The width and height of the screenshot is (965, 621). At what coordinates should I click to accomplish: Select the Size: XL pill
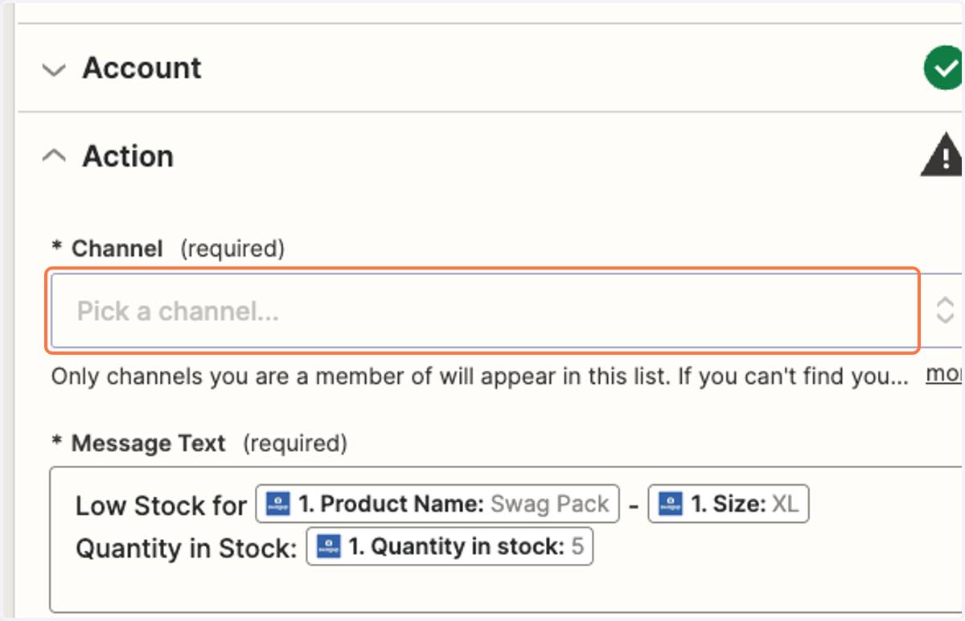click(x=729, y=504)
